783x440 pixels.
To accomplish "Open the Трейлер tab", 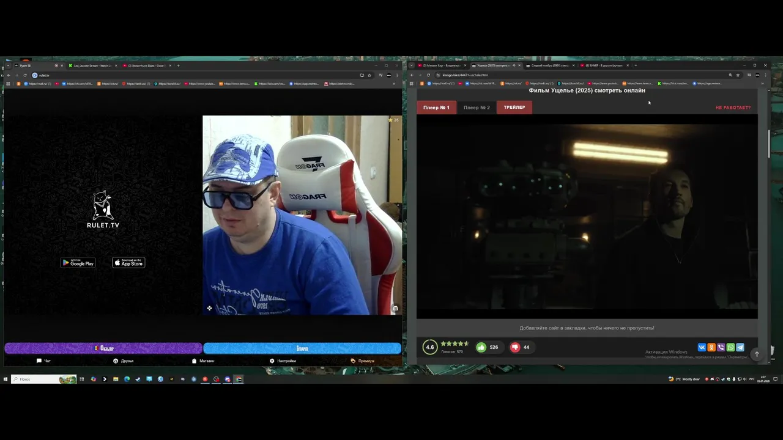I will [x=514, y=108].
